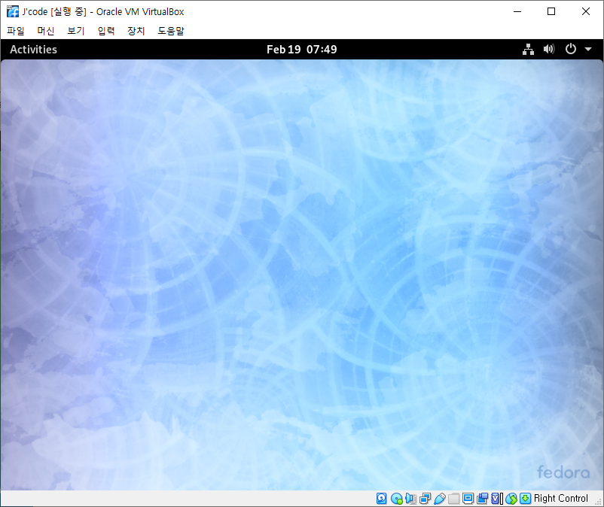
Task: Open the 머신 menu
Action: (x=45, y=31)
